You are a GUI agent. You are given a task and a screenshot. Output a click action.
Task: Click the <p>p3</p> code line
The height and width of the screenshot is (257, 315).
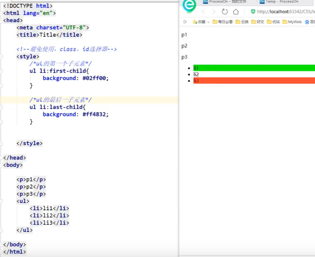(x=31, y=194)
